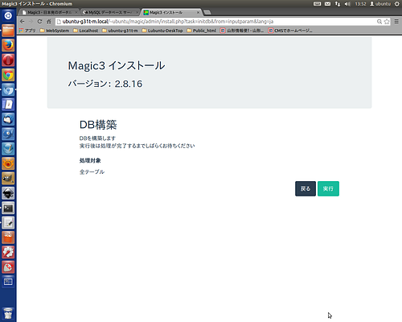
Task: Open the keyboard indicator in top panel
Action: click(x=317, y=4)
